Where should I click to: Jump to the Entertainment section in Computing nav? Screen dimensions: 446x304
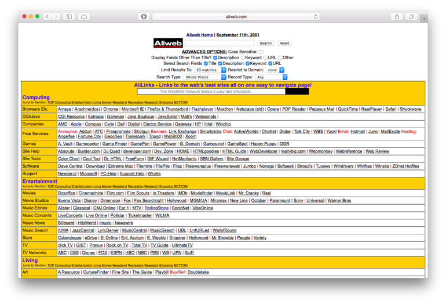(82, 103)
